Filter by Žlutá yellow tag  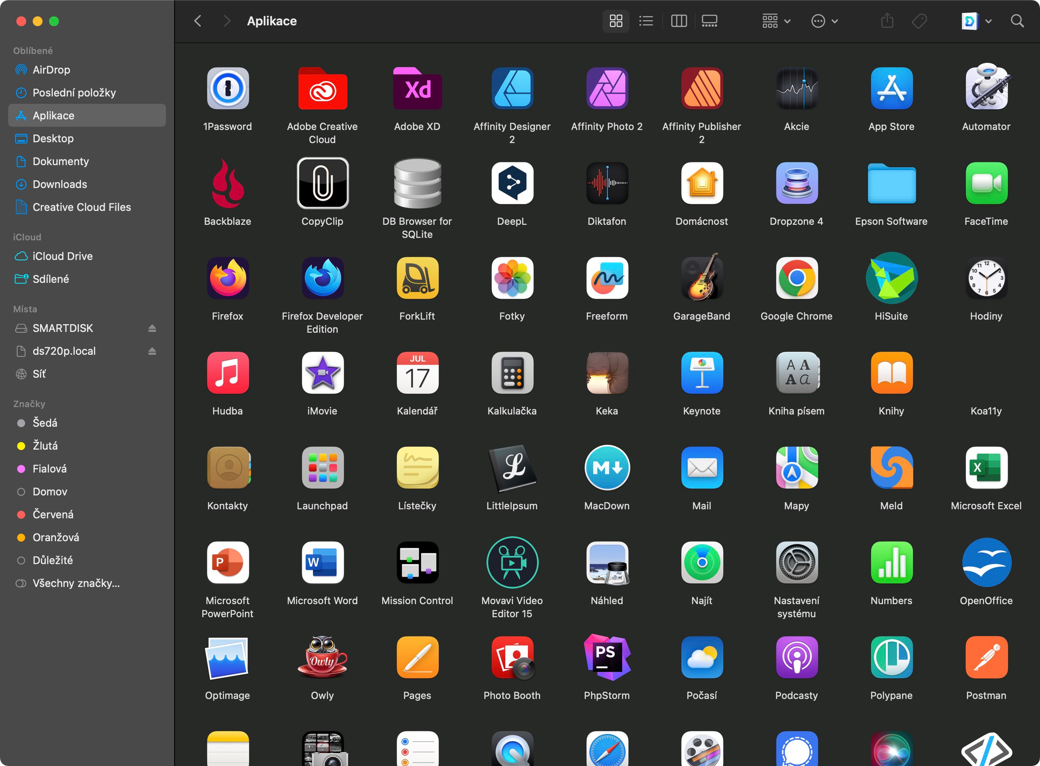pos(87,446)
